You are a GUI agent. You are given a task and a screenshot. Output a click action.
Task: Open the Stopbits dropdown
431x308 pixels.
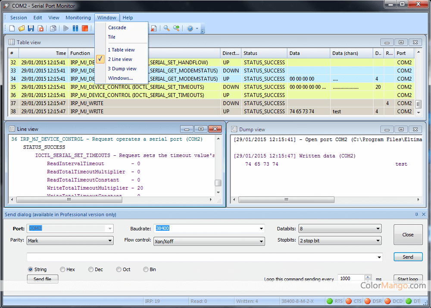[378, 241]
